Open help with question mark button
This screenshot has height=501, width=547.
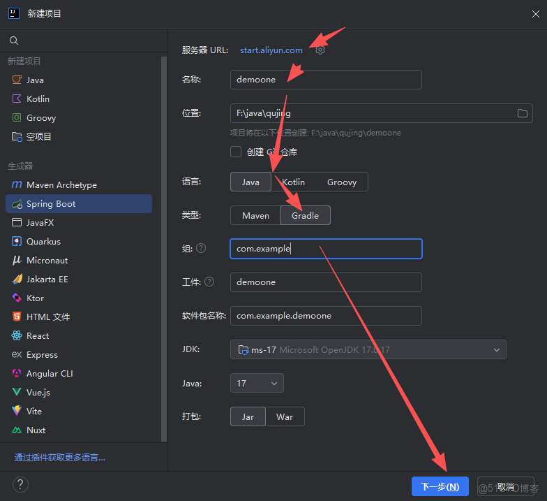20,485
